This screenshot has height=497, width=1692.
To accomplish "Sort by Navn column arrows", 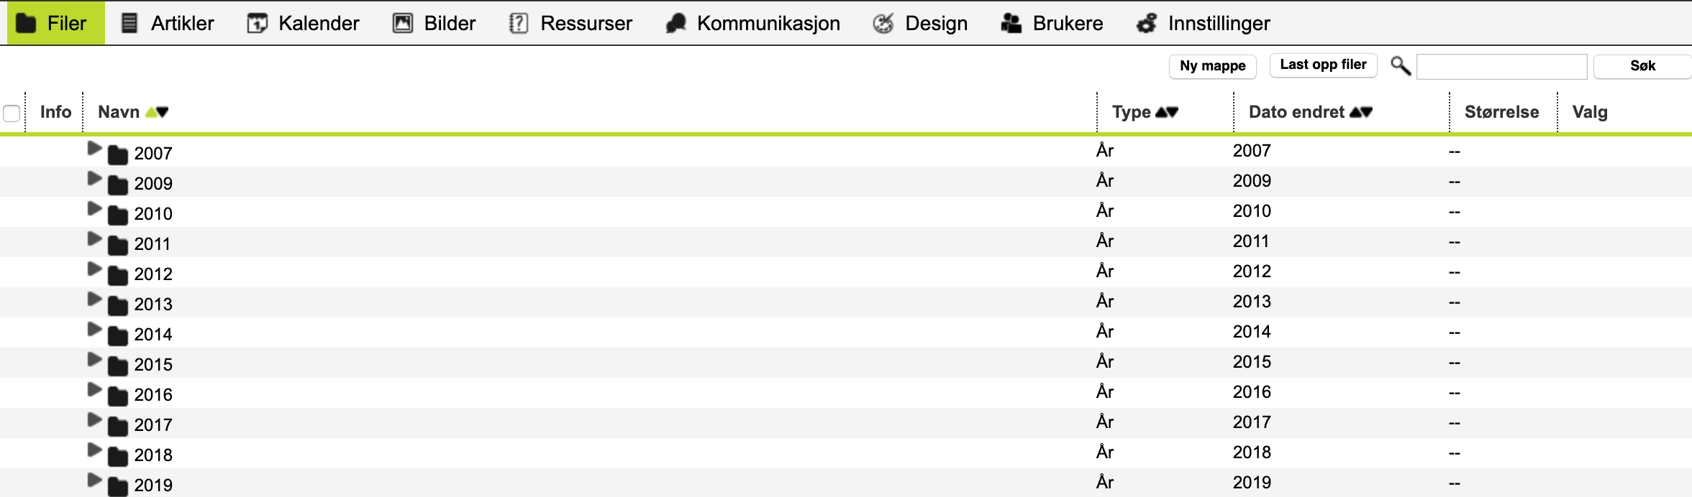I will click(x=157, y=112).
